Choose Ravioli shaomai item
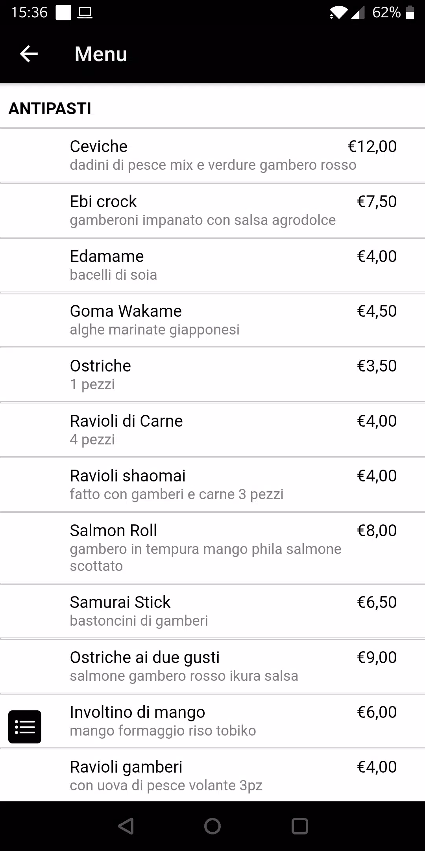 click(213, 485)
